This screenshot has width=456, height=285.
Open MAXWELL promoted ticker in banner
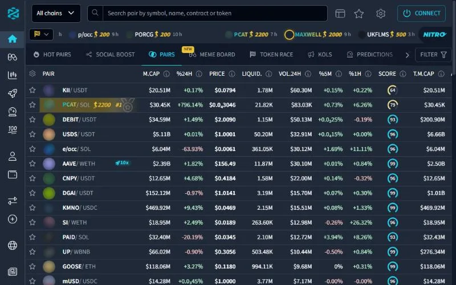[x=317, y=34]
